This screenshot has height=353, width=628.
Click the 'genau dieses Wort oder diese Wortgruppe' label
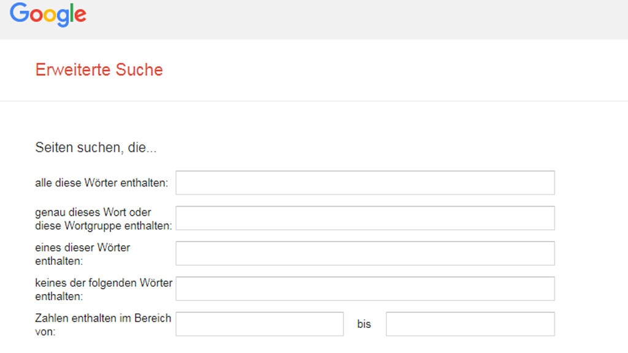(x=103, y=219)
